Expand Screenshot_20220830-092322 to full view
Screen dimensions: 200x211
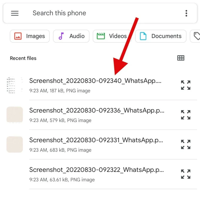coord(185,174)
